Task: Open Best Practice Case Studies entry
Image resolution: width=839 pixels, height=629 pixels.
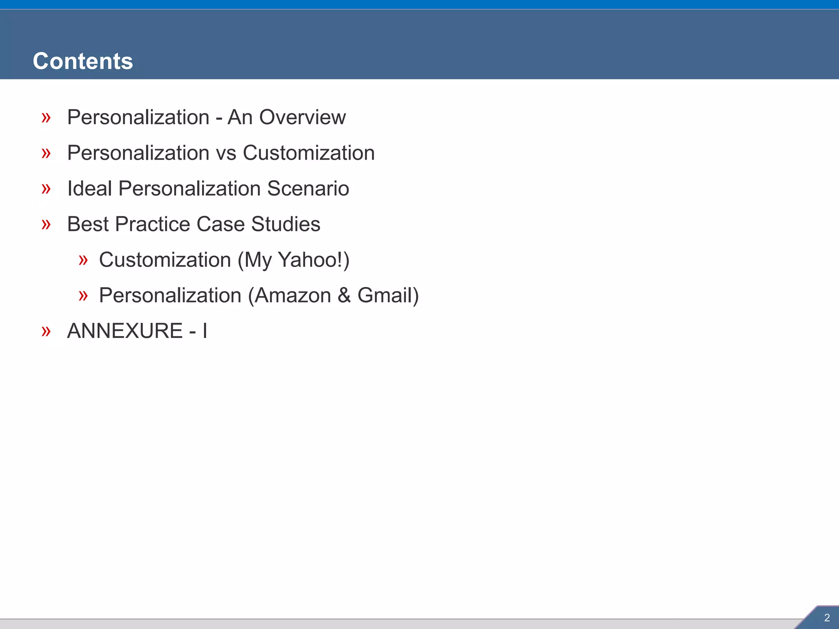Action: [193, 224]
